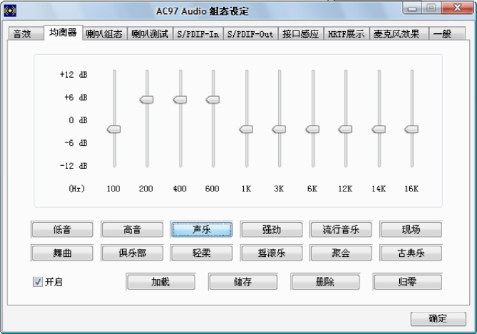Apply the 轻柔 preset
The width and height of the screenshot is (477, 334).
[202, 253]
